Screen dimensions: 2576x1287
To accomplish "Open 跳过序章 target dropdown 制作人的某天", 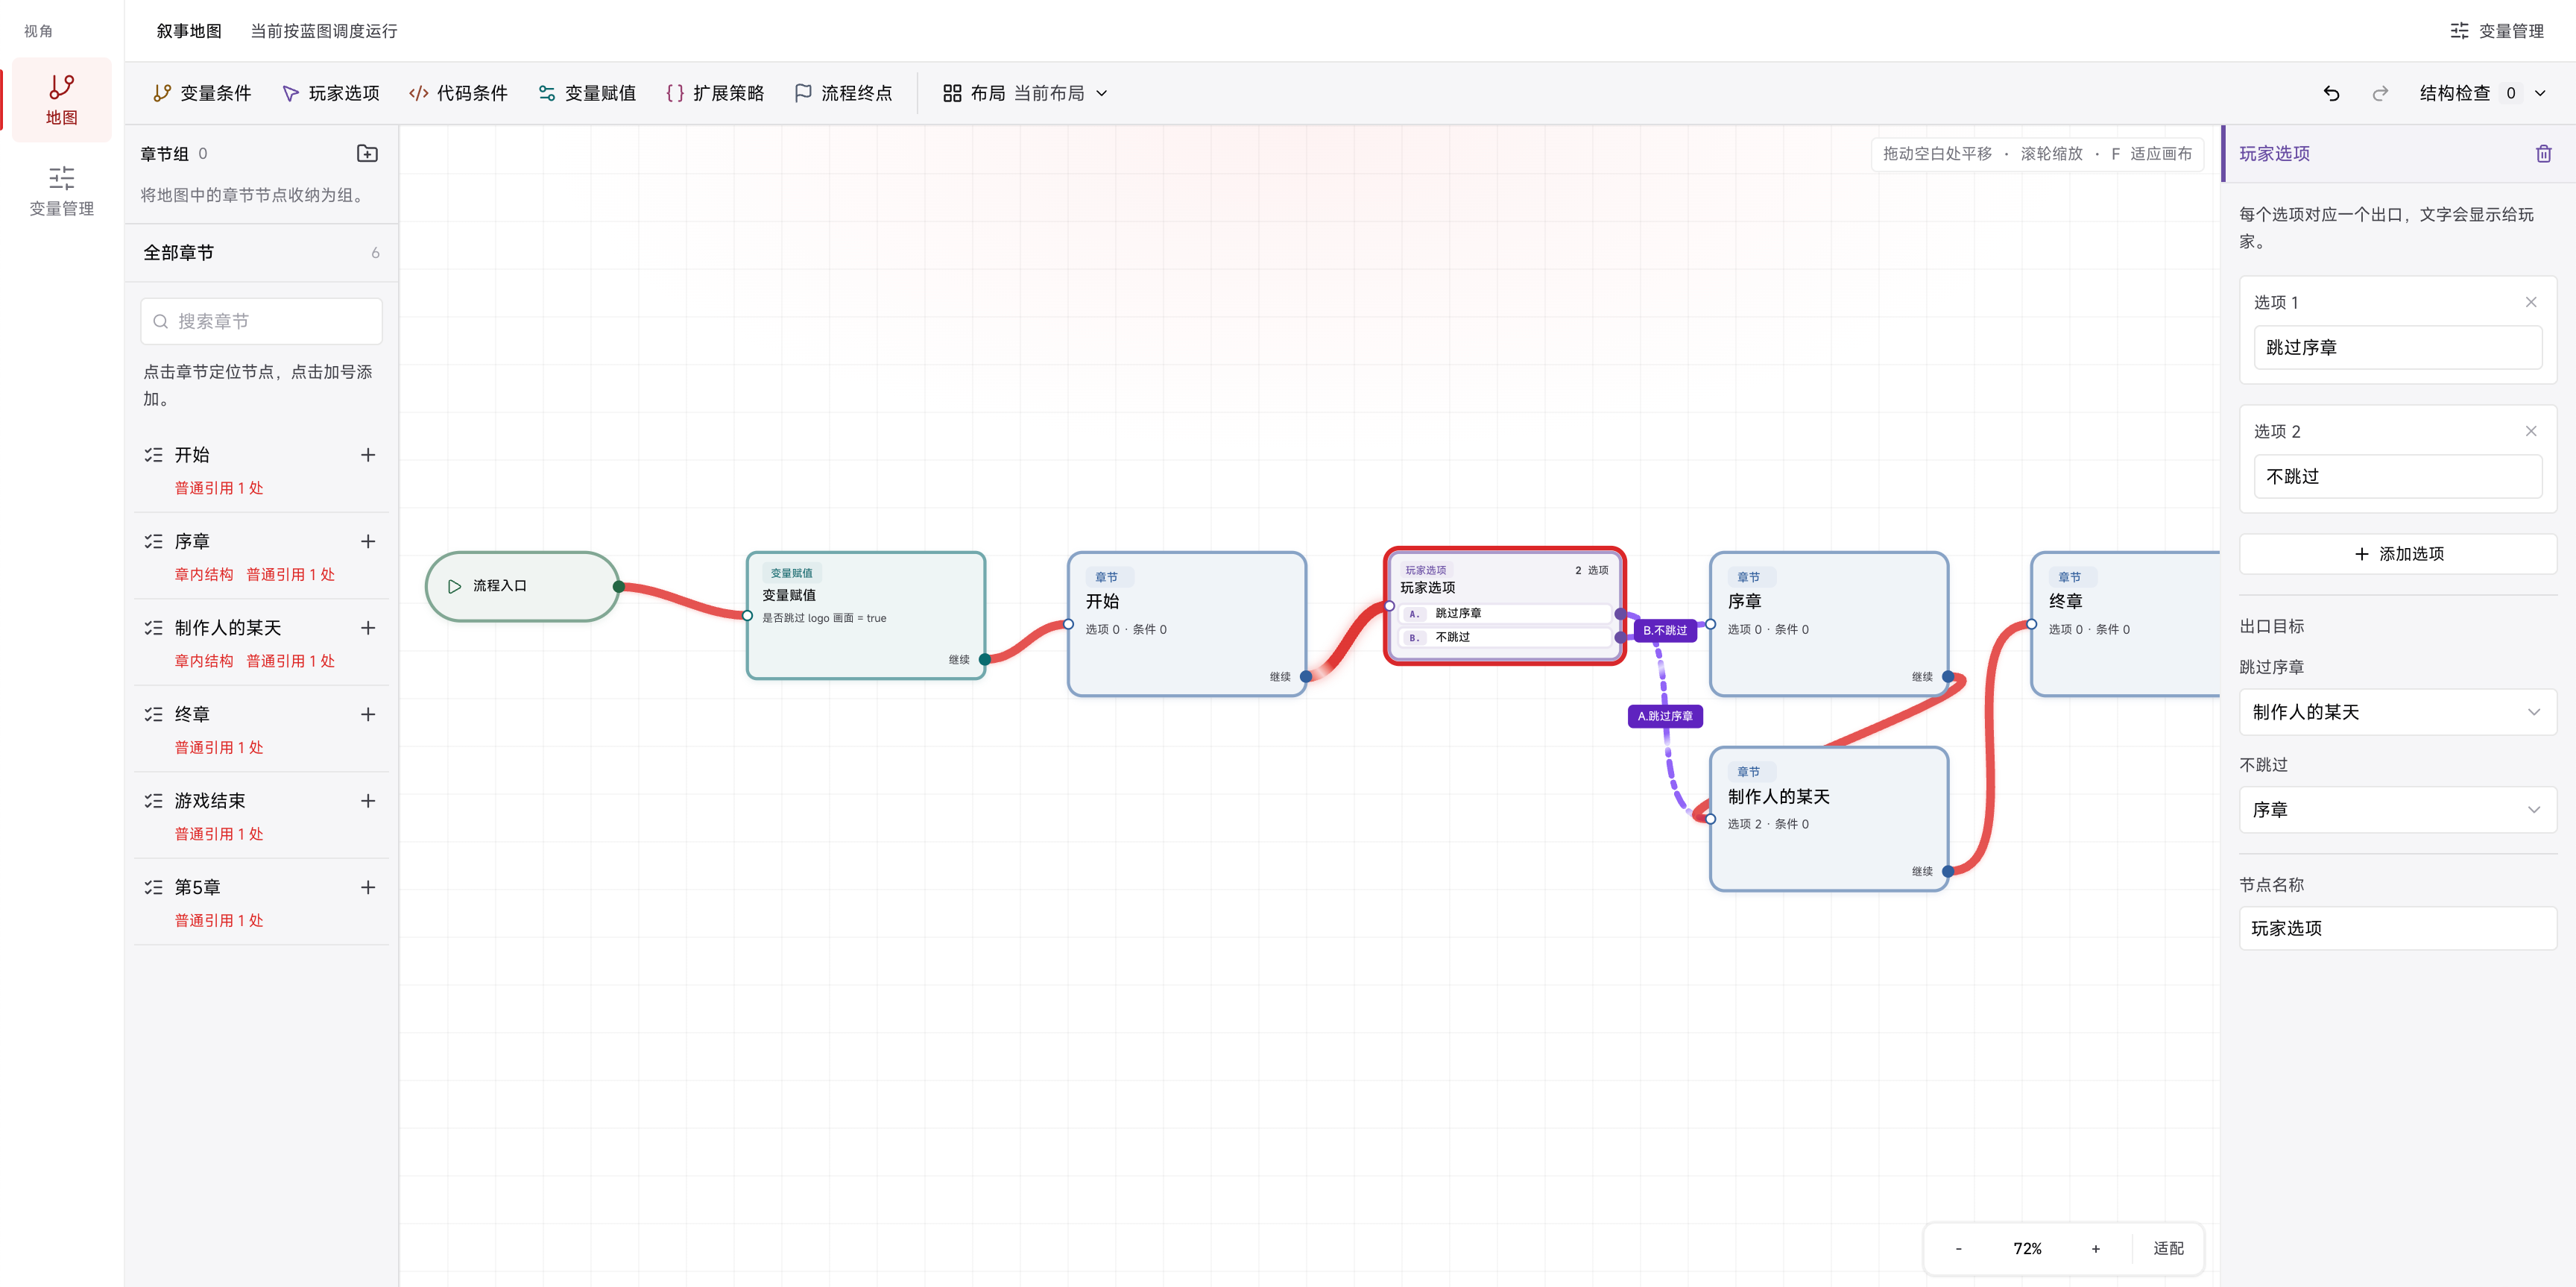I will [2397, 712].
